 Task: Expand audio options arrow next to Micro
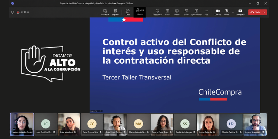(233, 12)
